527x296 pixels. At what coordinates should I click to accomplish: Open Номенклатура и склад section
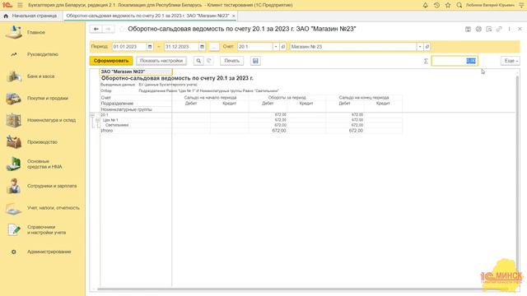[51, 120]
